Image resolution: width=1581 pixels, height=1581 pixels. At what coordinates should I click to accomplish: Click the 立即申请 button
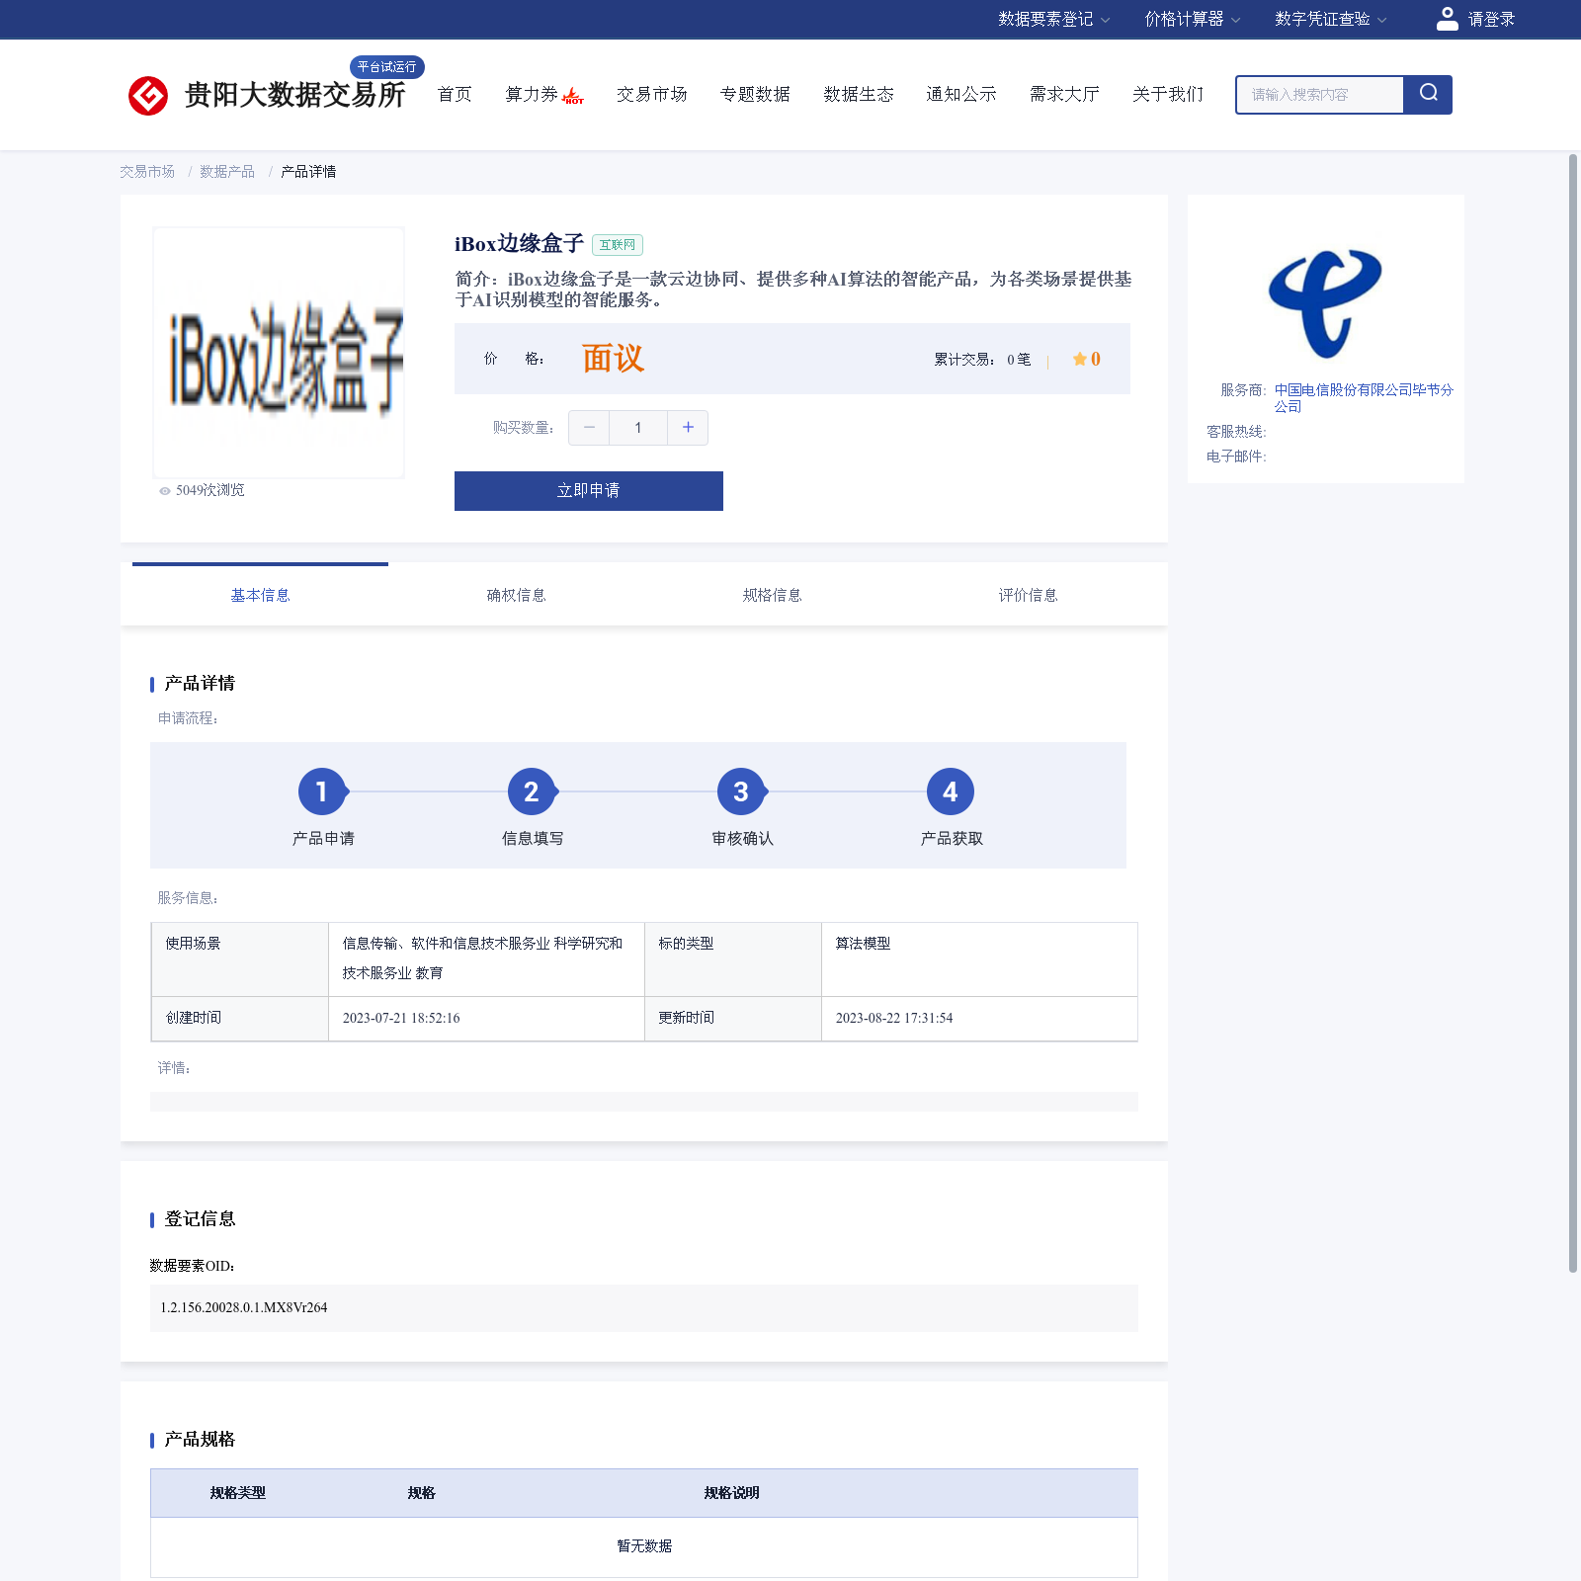(x=589, y=491)
